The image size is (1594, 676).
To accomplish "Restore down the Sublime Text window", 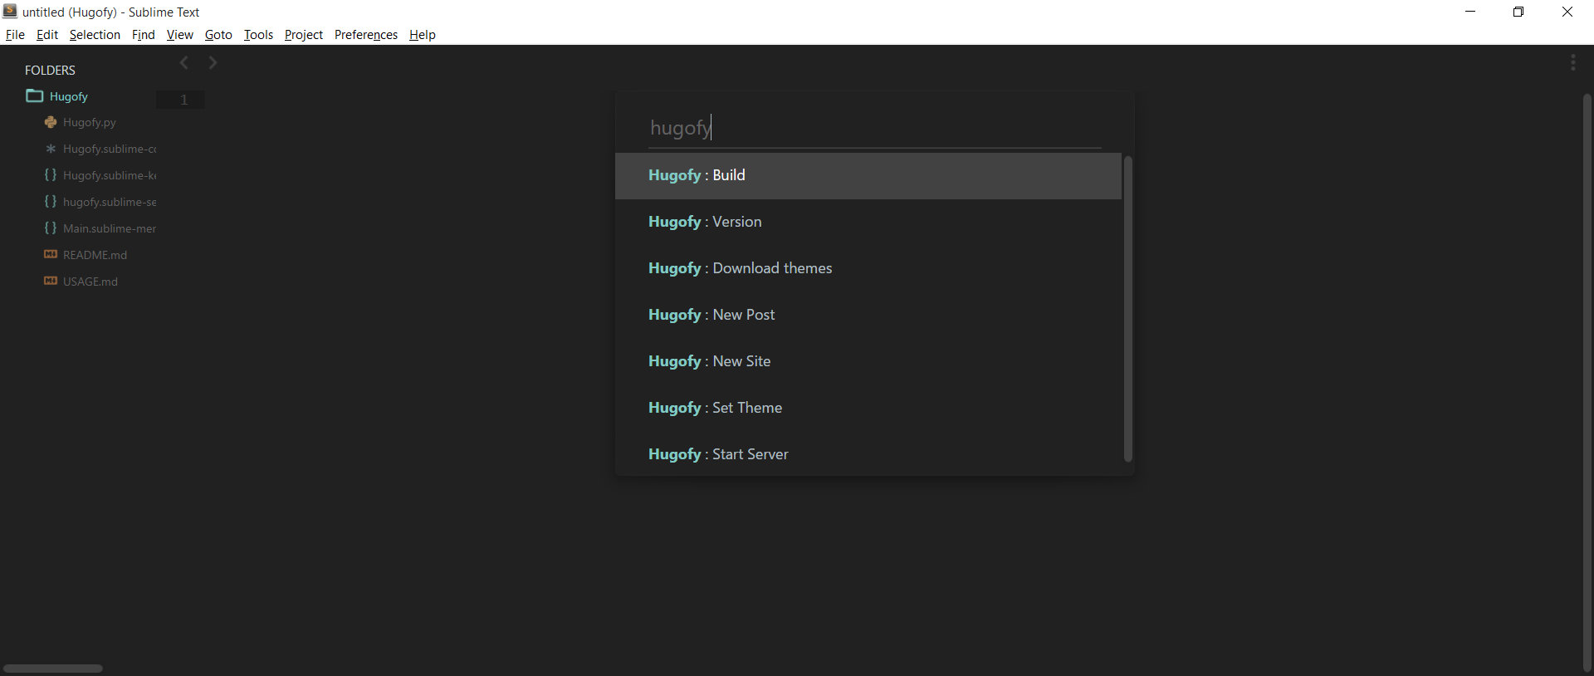I will (x=1518, y=12).
